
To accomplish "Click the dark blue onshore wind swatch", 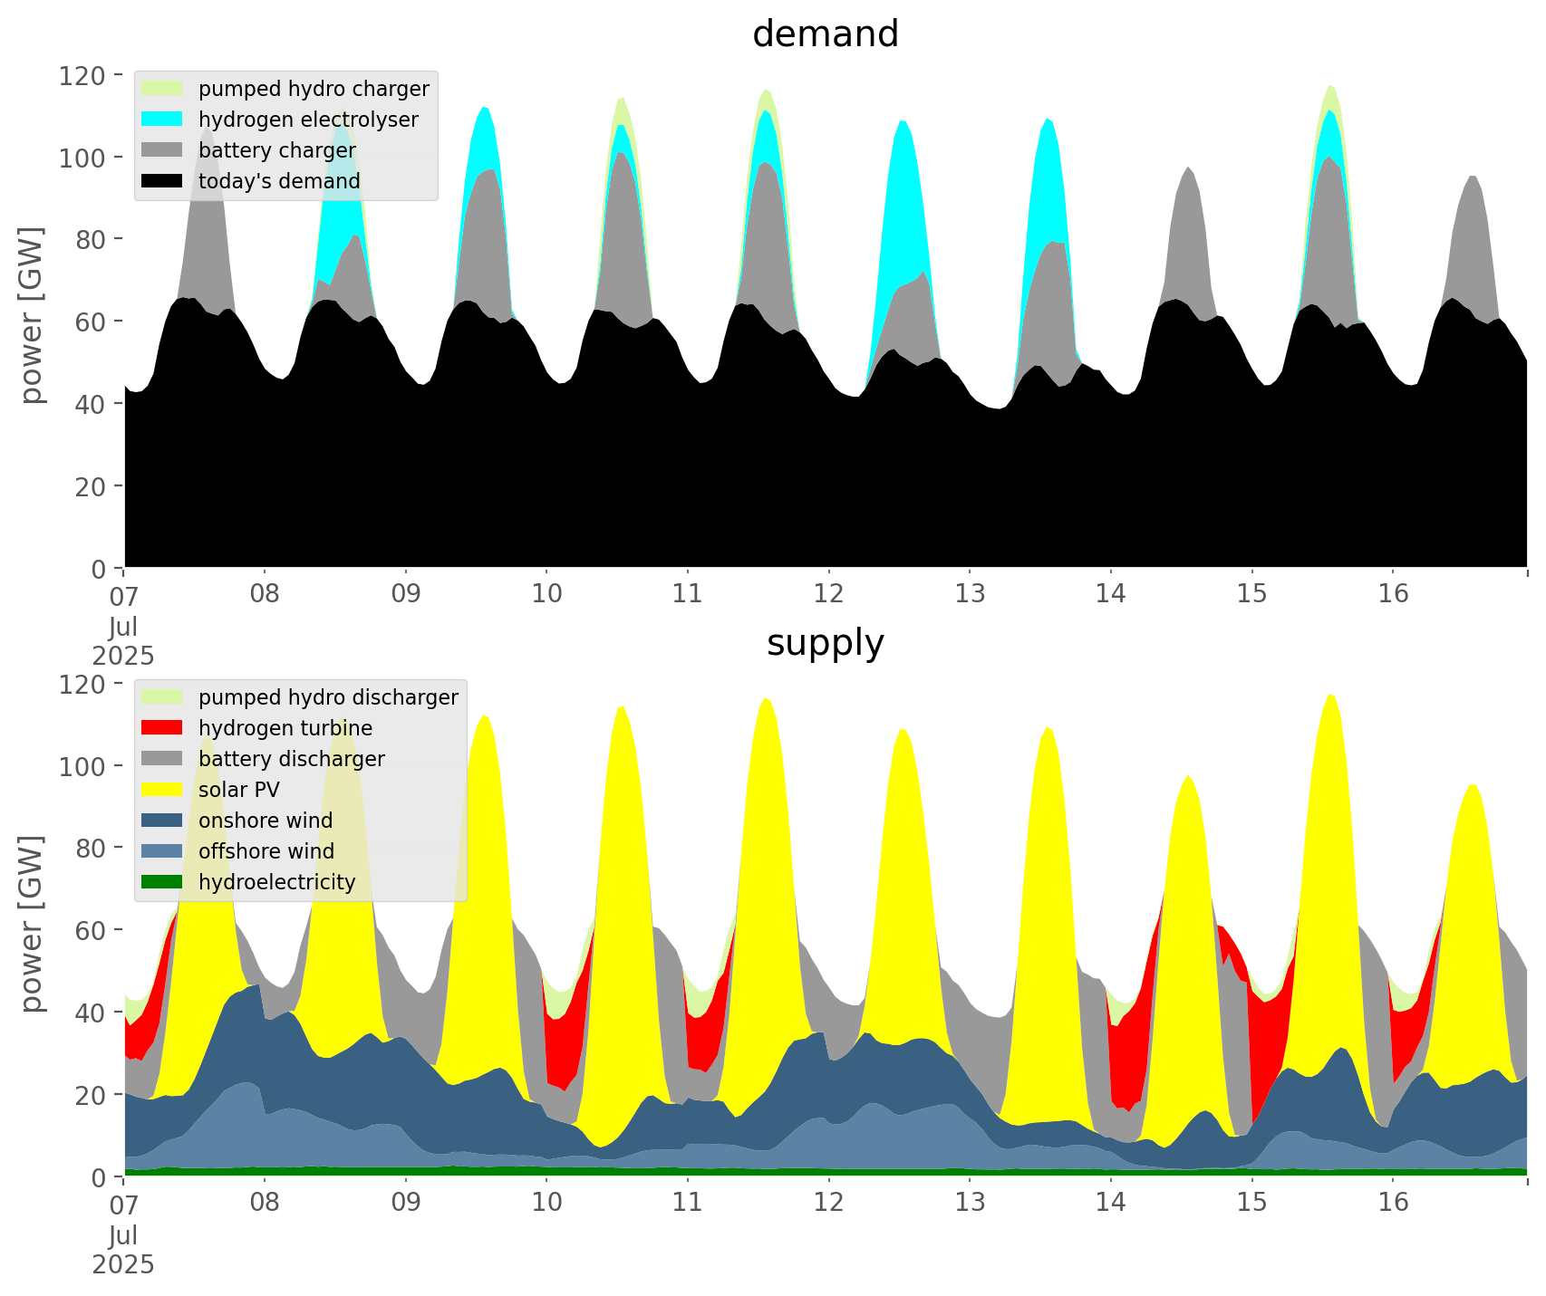I will coord(162,821).
